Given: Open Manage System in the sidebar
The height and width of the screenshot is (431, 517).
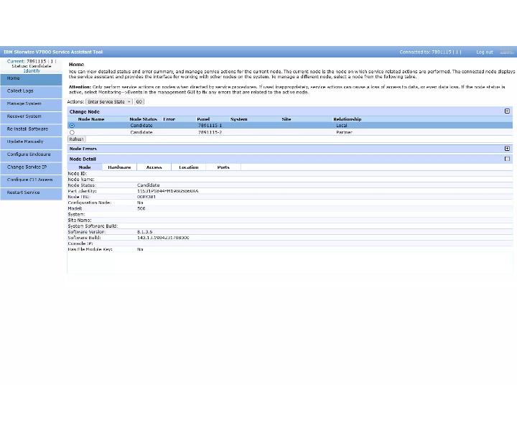Looking at the screenshot, I should click(31, 104).
